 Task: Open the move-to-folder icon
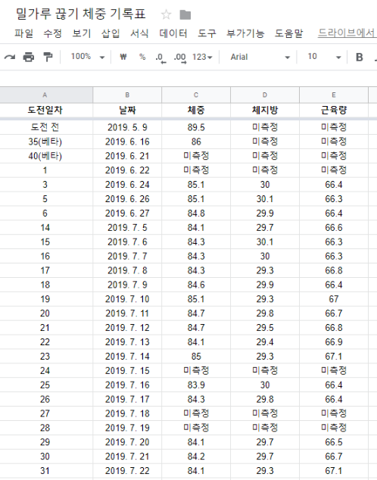pyautogui.click(x=185, y=14)
